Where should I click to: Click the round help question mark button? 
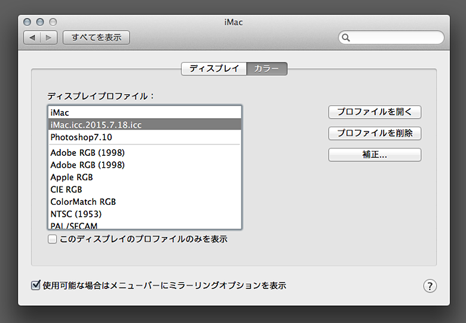430,286
